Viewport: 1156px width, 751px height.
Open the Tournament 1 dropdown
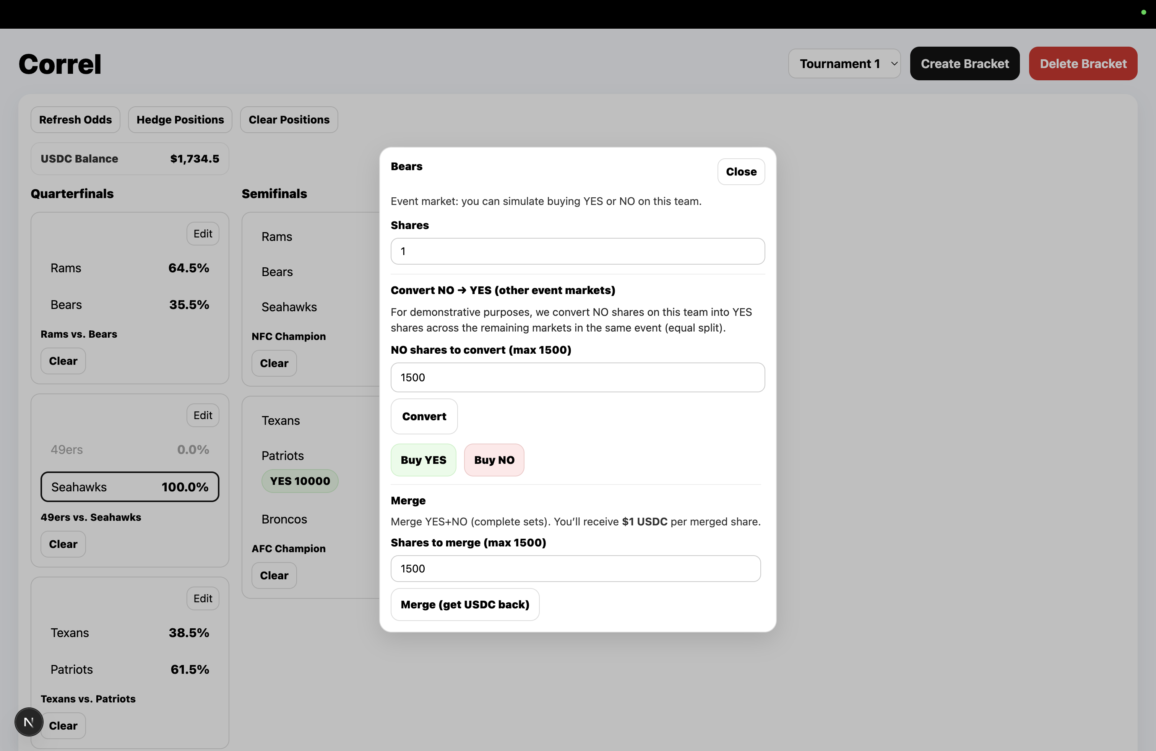(844, 63)
